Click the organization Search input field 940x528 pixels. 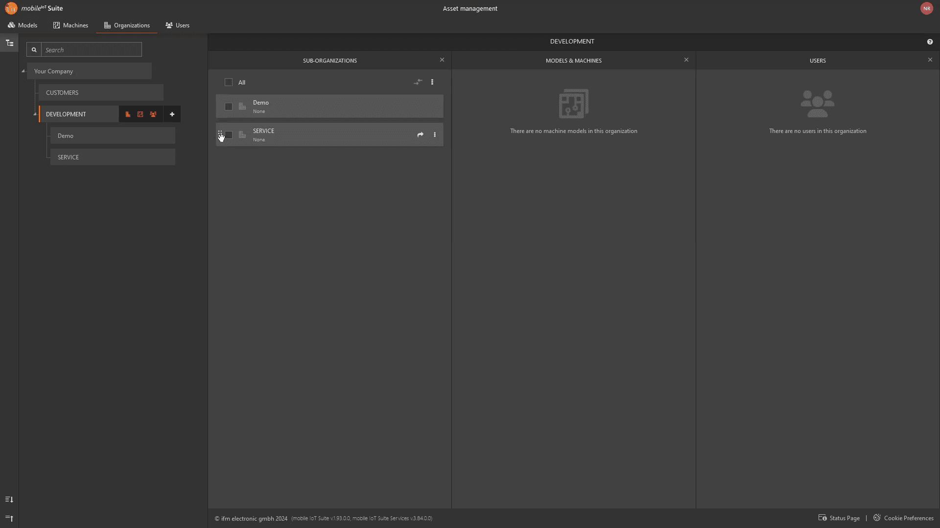tap(92, 50)
